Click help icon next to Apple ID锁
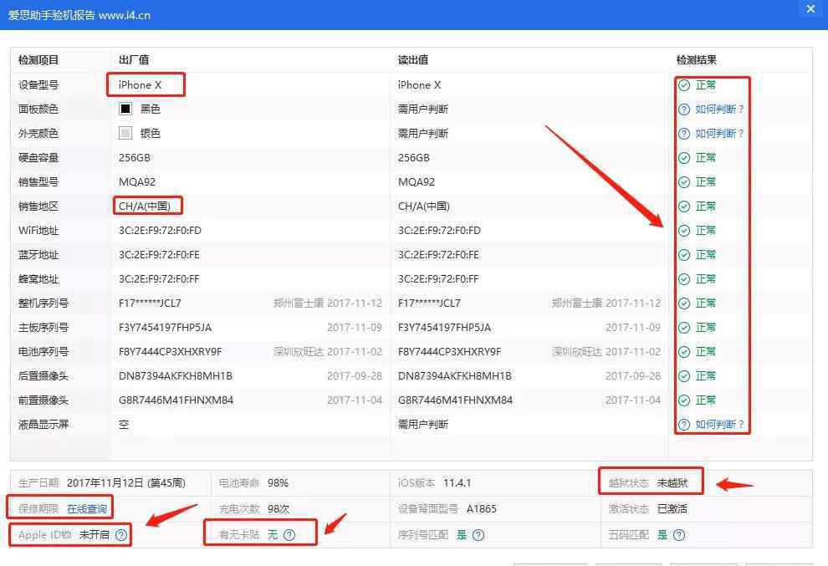This screenshot has height=566, width=828. tap(121, 535)
